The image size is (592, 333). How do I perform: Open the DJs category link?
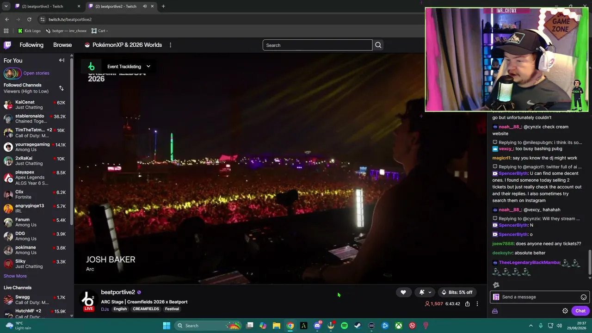coord(105,309)
